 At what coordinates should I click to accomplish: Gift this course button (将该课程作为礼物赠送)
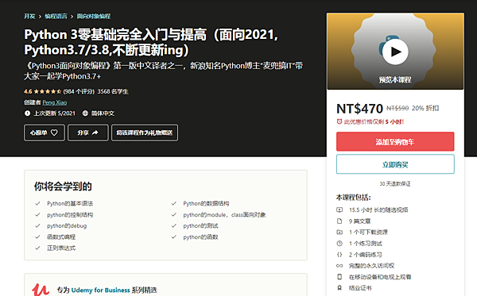pyautogui.click(x=145, y=133)
